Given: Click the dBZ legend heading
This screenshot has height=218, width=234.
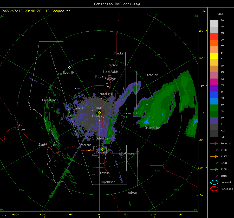Looking at the screenshot, I should tap(220, 14).
